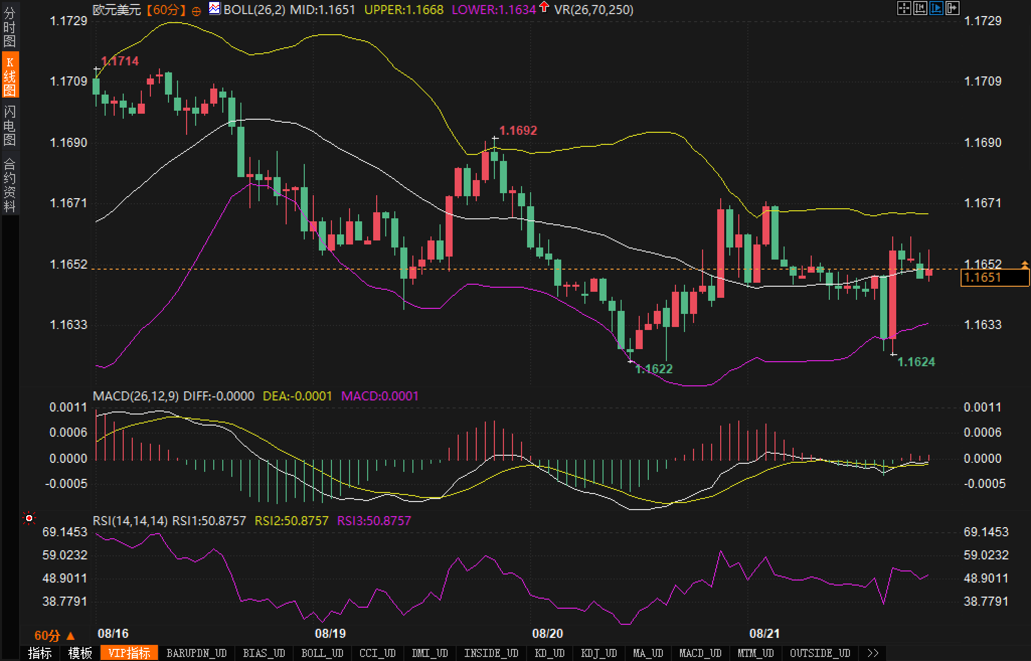
Task: Choose the INSIDE_UD indicator
Action: coord(491,653)
